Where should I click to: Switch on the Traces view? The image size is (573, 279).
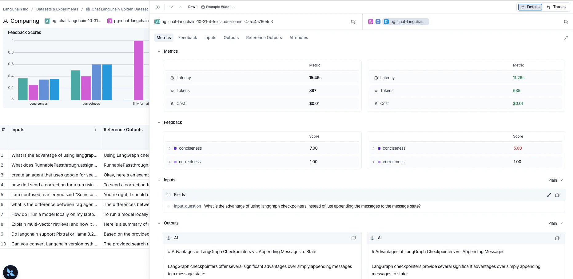556,7
